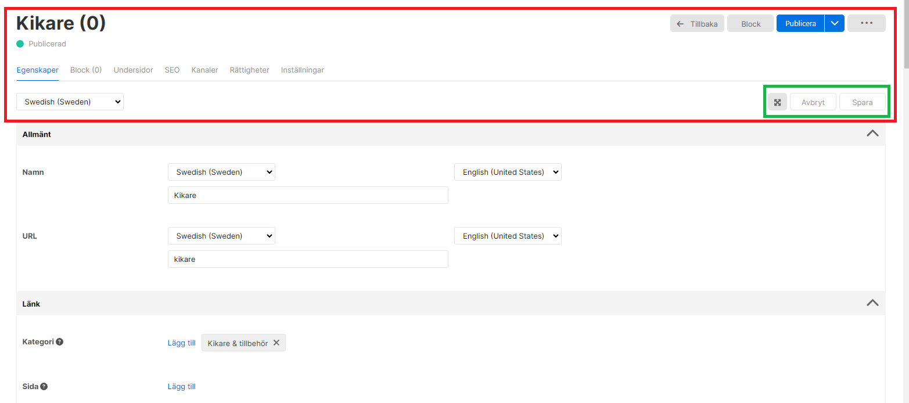The height and width of the screenshot is (403, 909).
Task: Collapse the Allmänt section
Action: (x=872, y=134)
